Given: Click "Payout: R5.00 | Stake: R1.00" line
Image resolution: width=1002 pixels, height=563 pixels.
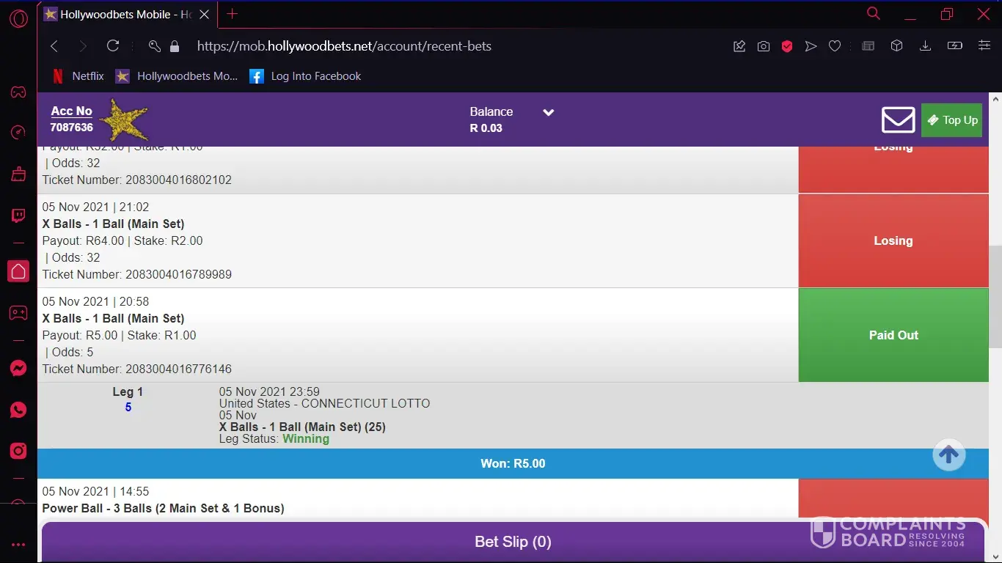Looking at the screenshot, I should click(x=120, y=336).
